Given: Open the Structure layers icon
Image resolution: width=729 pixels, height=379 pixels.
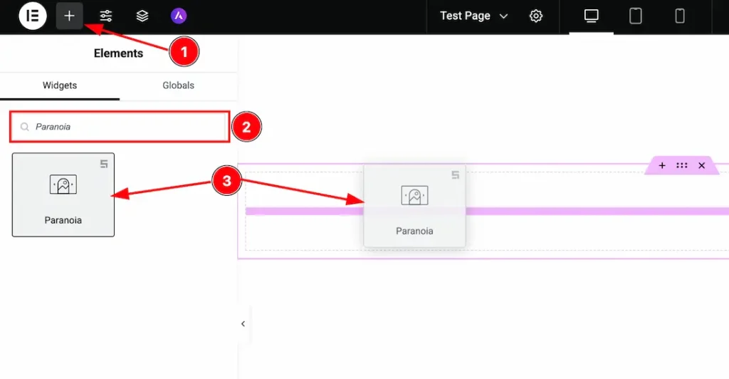Looking at the screenshot, I should pyautogui.click(x=142, y=16).
